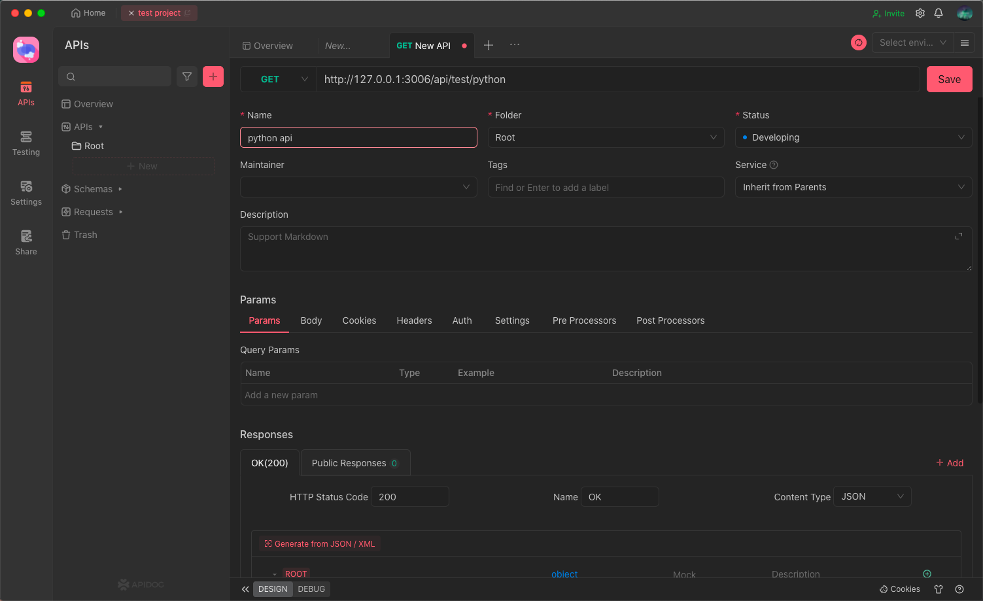
Task: Select HTTP method GET dropdown
Action: (x=279, y=79)
